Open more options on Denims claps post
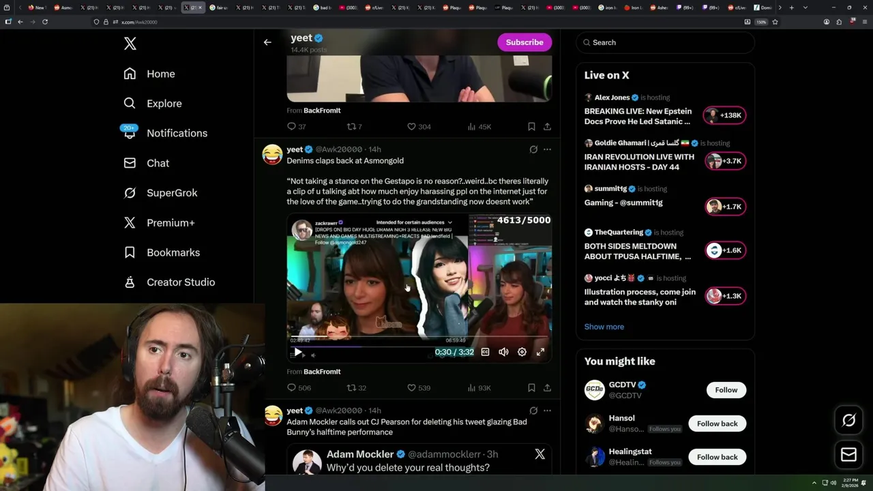873x491 pixels. click(547, 149)
